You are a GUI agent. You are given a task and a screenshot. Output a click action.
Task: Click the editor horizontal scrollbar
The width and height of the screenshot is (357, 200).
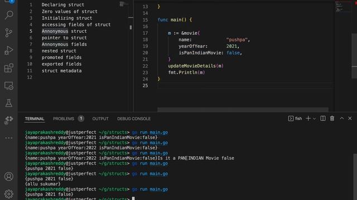click(x=243, y=109)
